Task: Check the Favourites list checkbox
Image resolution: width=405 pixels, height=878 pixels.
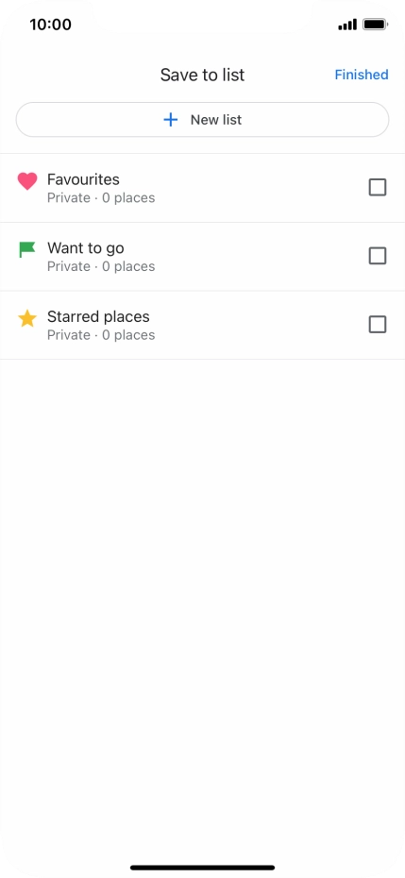Action: click(x=378, y=188)
